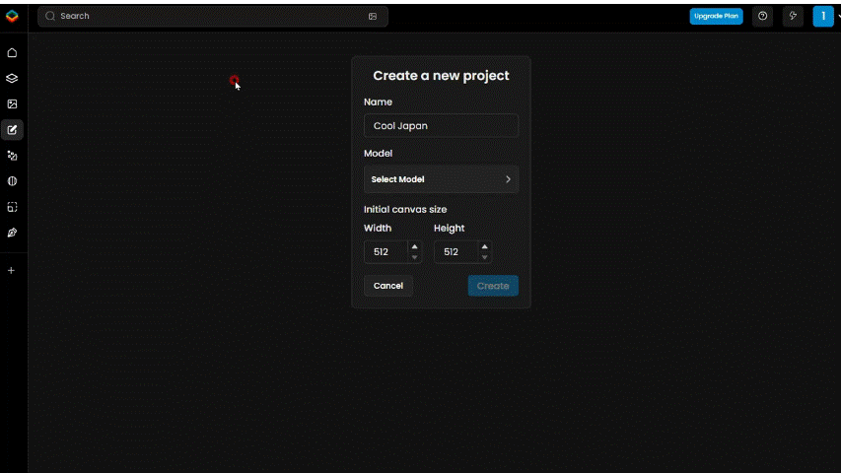Image resolution: width=841 pixels, height=473 pixels.
Task: Open the pen nib vectorize tool icon
Action: (x=12, y=233)
